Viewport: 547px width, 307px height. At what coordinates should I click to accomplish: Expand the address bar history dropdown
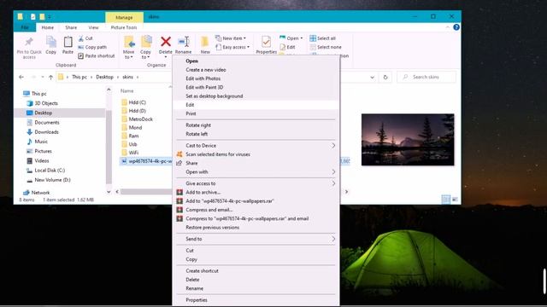[373, 77]
